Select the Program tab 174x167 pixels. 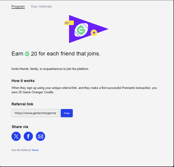(18, 7)
